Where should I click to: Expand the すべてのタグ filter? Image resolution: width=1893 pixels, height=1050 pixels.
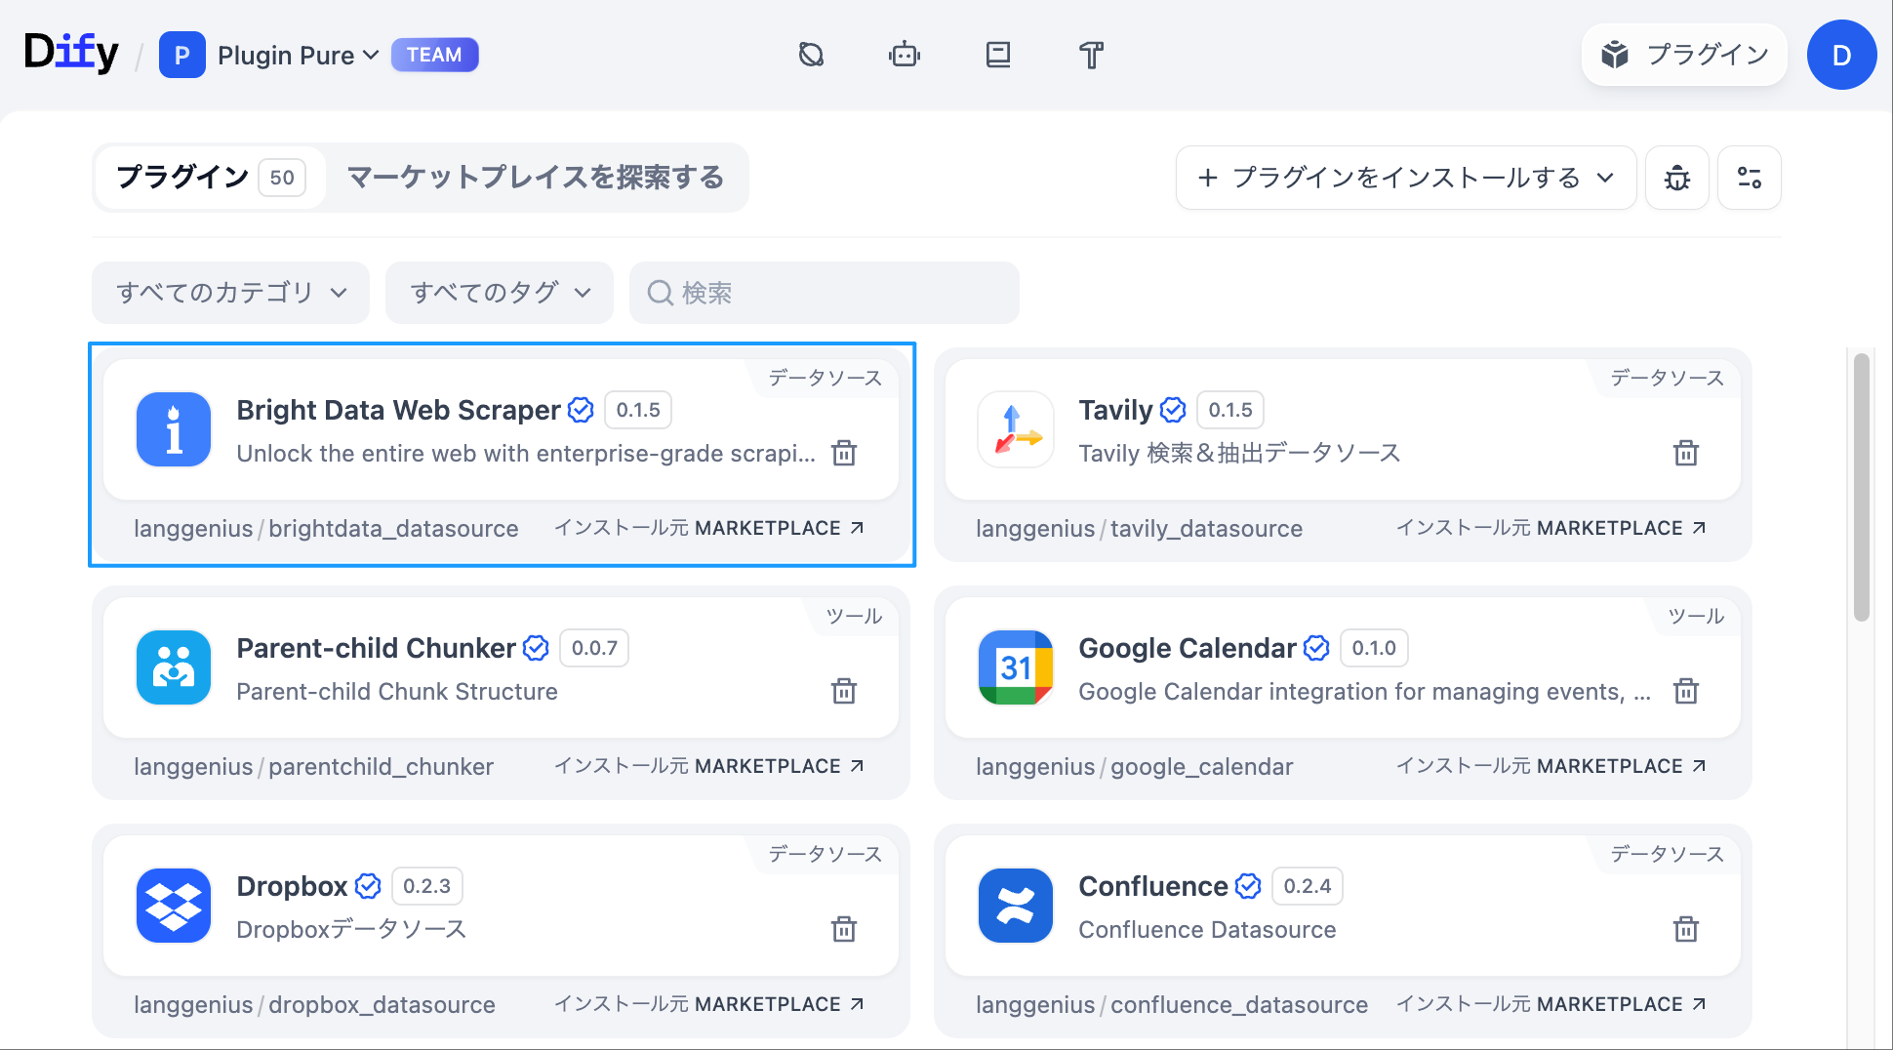(x=499, y=293)
